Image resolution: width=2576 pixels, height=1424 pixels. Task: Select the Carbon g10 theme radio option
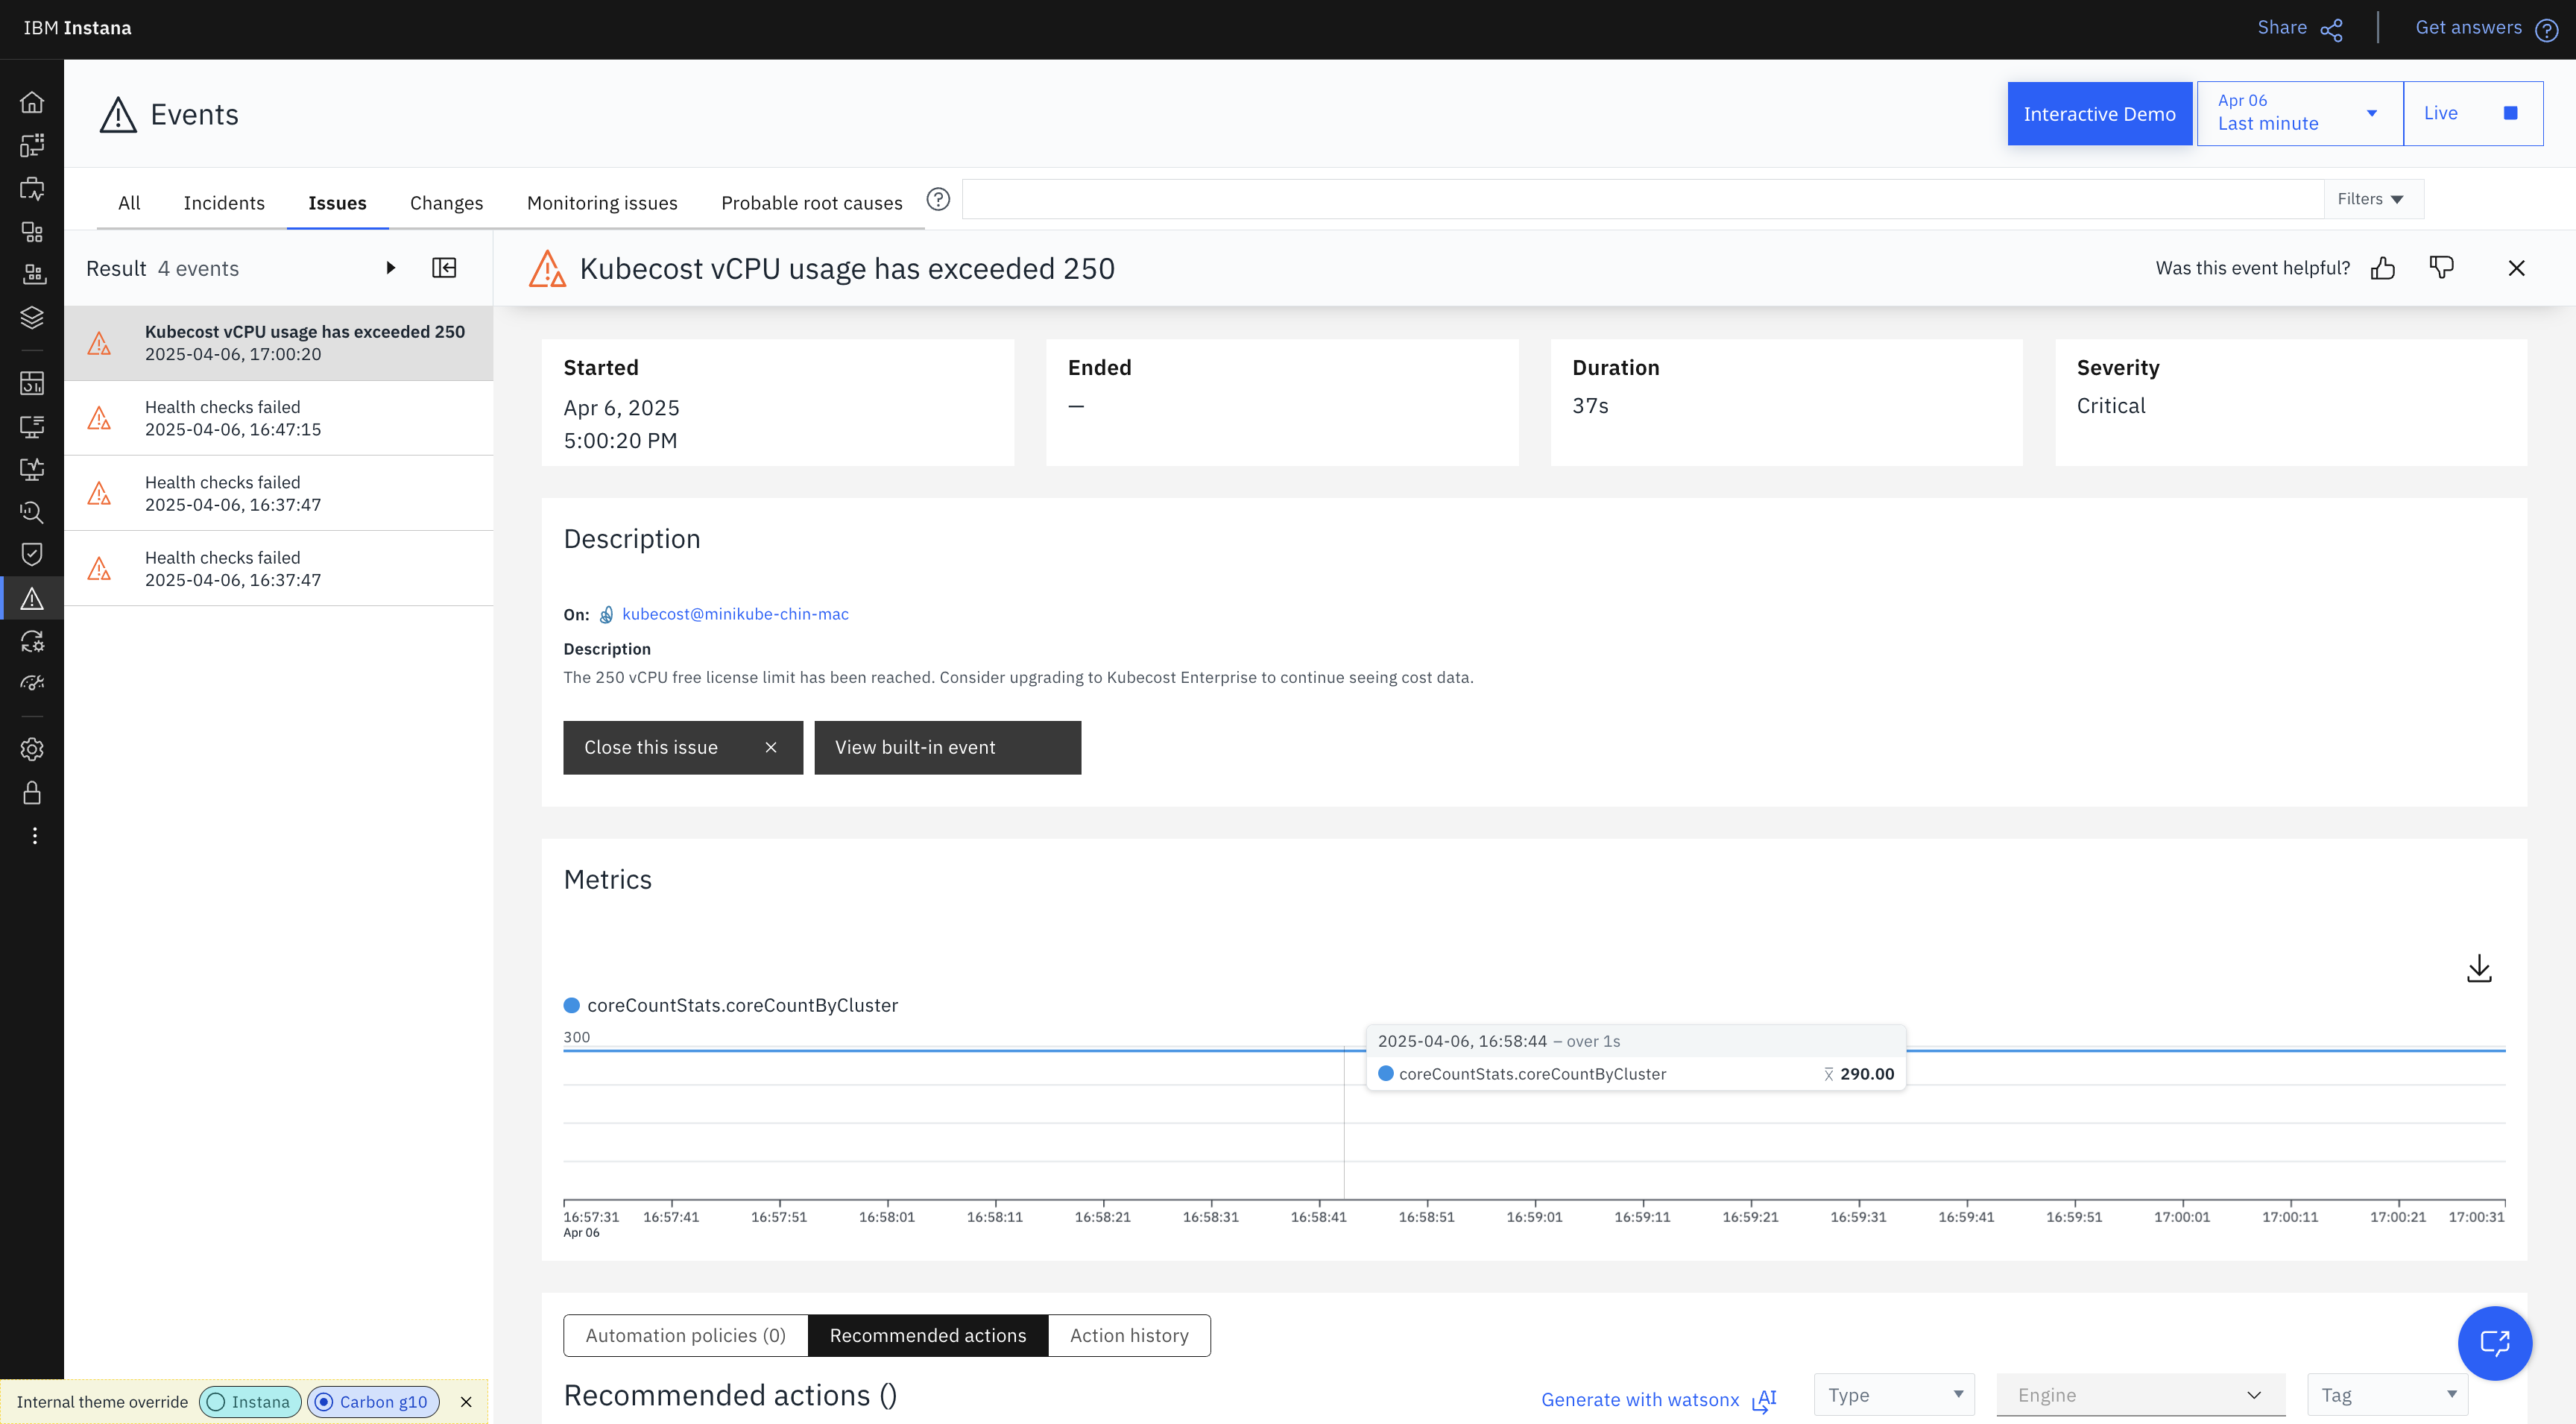pos(373,1401)
